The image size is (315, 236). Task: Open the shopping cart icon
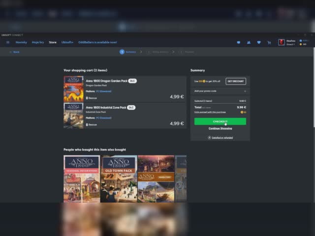(x=269, y=43)
